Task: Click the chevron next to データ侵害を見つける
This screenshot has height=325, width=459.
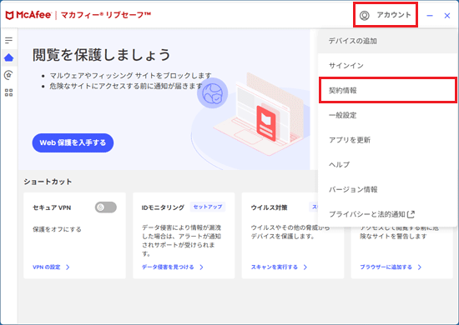Action: pos(201,267)
